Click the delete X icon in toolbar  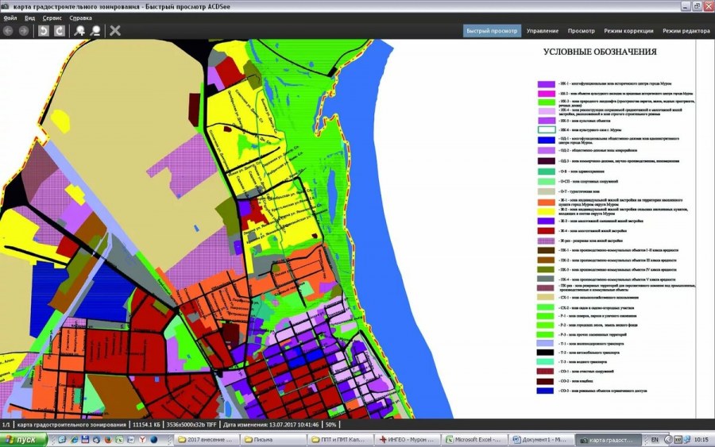coord(115,31)
